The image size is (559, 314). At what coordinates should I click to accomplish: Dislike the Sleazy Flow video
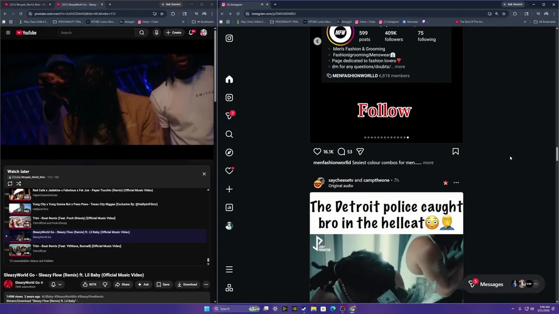tap(105, 284)
